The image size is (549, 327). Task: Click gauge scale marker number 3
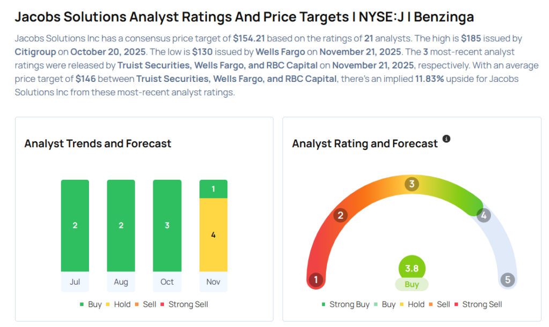tap(412, 184)
